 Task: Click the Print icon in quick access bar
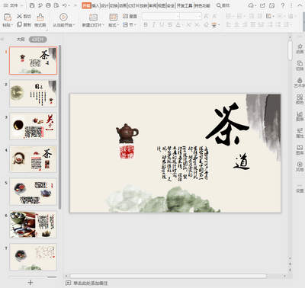point(48,5)
